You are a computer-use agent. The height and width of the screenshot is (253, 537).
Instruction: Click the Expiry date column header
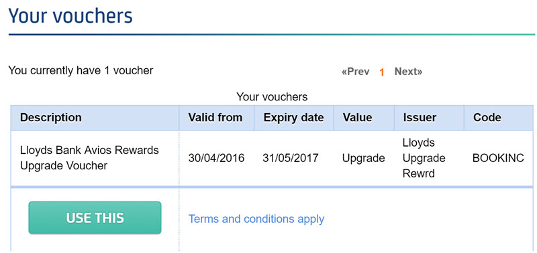coord(293,118)
